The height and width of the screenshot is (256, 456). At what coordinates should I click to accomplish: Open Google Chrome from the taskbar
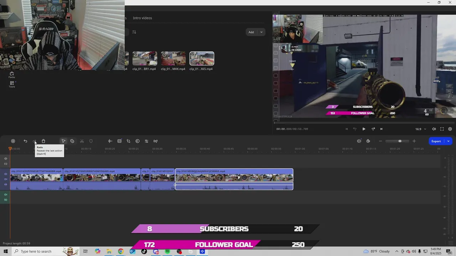coord(121,251)
